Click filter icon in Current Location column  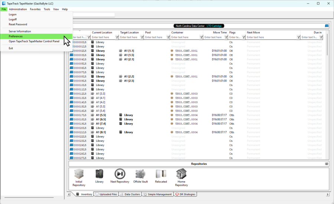117,37
